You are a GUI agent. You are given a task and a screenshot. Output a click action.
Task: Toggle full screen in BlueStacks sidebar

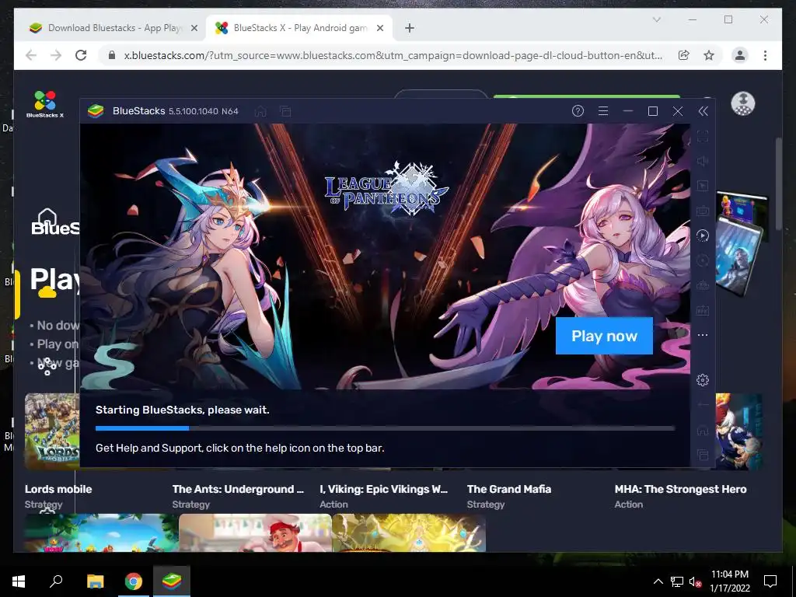(x=703, y=136)
